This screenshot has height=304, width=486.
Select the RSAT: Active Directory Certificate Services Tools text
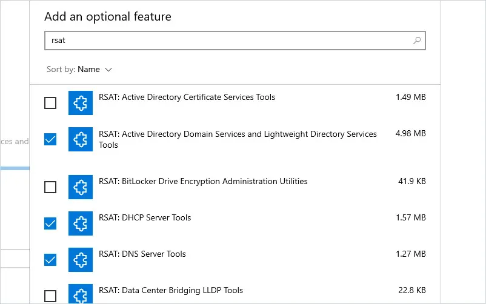click(x=187, y=97)
